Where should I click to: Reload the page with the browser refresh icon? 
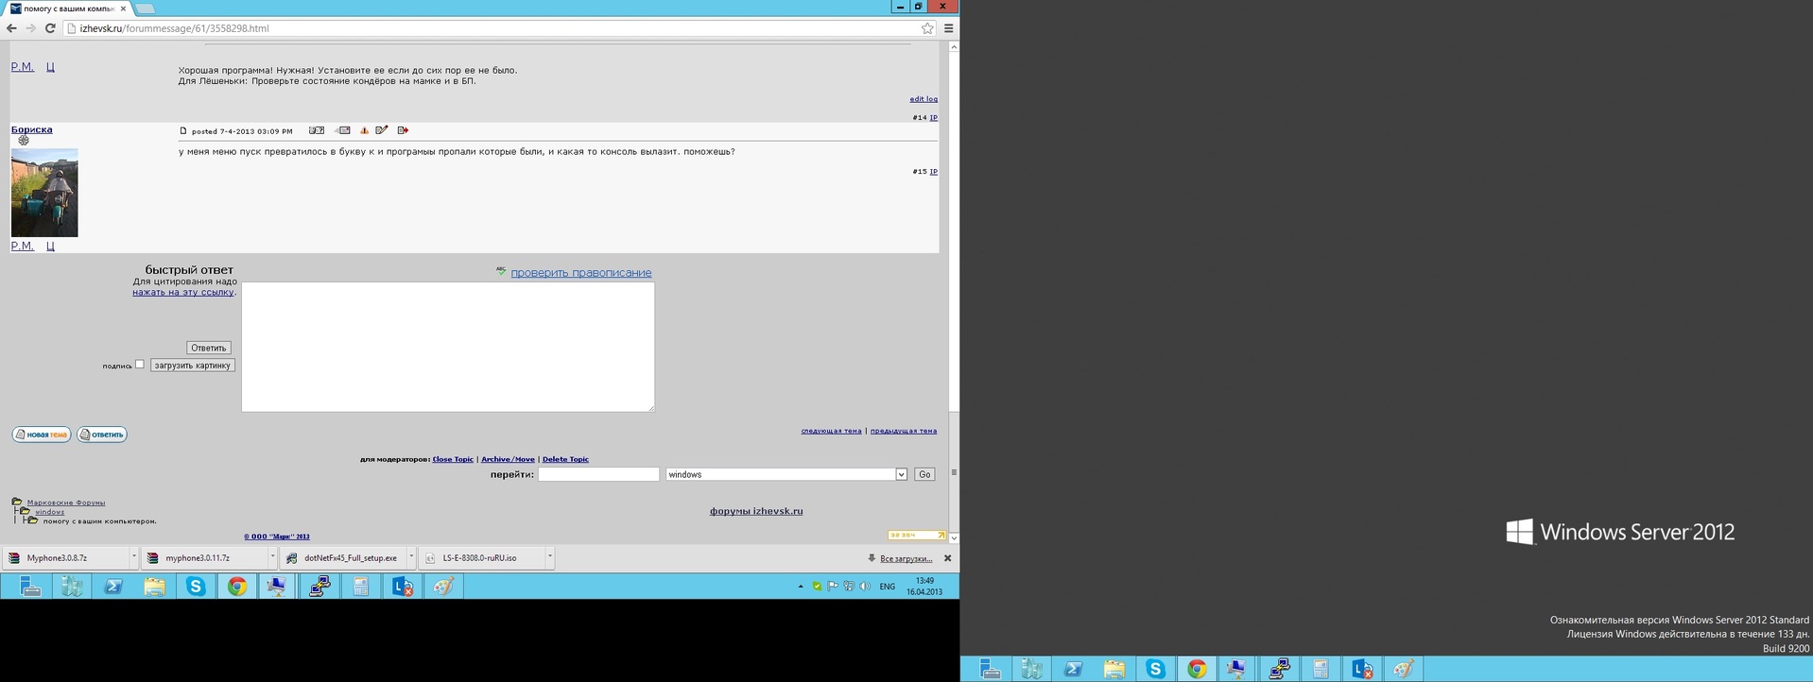click(x=50, y=28)
